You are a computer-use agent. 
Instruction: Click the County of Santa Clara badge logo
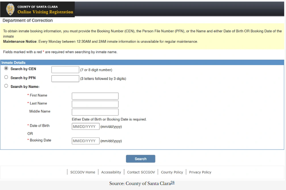pos(9,10)
